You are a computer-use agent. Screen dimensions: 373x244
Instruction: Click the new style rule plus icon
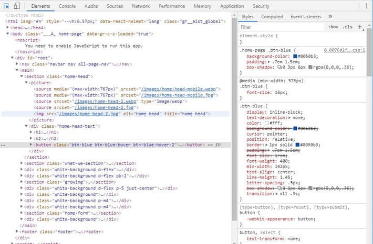click(360, 27)
